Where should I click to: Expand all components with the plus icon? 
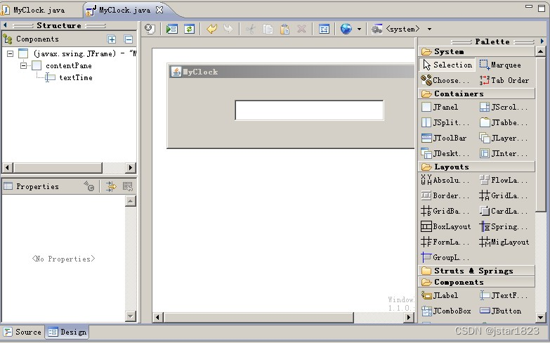[x=112, y=39]
